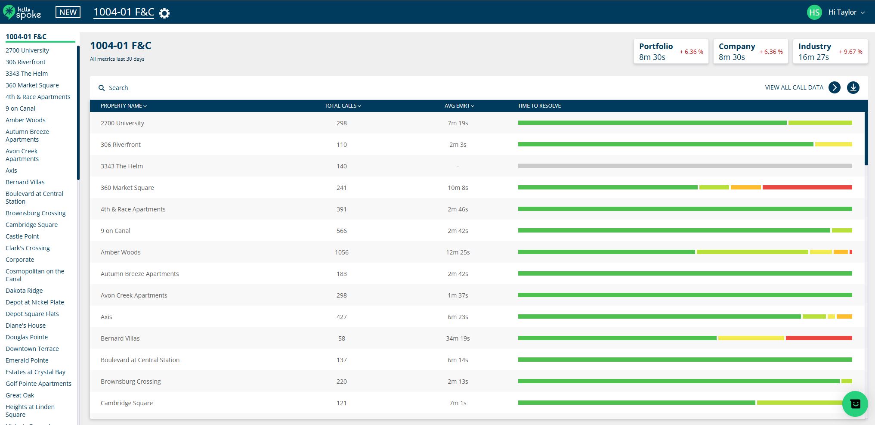Click 2700 University table row name

[122, 123]
